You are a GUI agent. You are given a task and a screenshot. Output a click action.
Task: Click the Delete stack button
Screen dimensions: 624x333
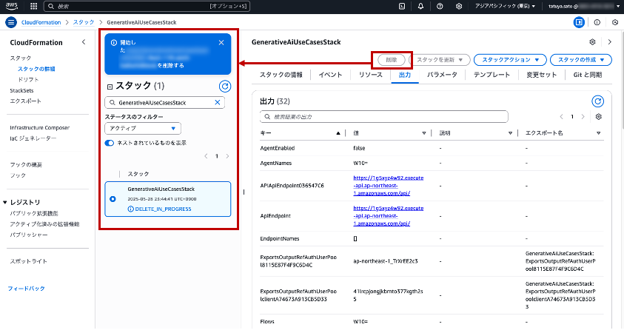pos(391,60)
